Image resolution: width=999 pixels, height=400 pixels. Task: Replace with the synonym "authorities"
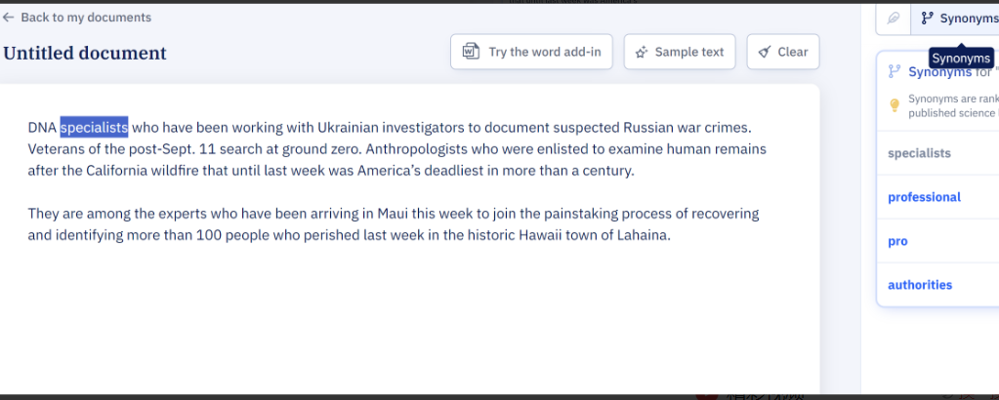click(919, 285)
